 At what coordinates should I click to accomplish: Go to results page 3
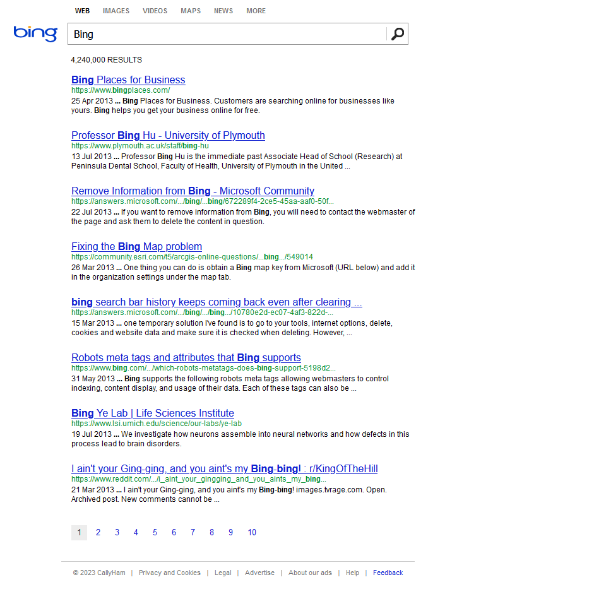tap(117, 533)
